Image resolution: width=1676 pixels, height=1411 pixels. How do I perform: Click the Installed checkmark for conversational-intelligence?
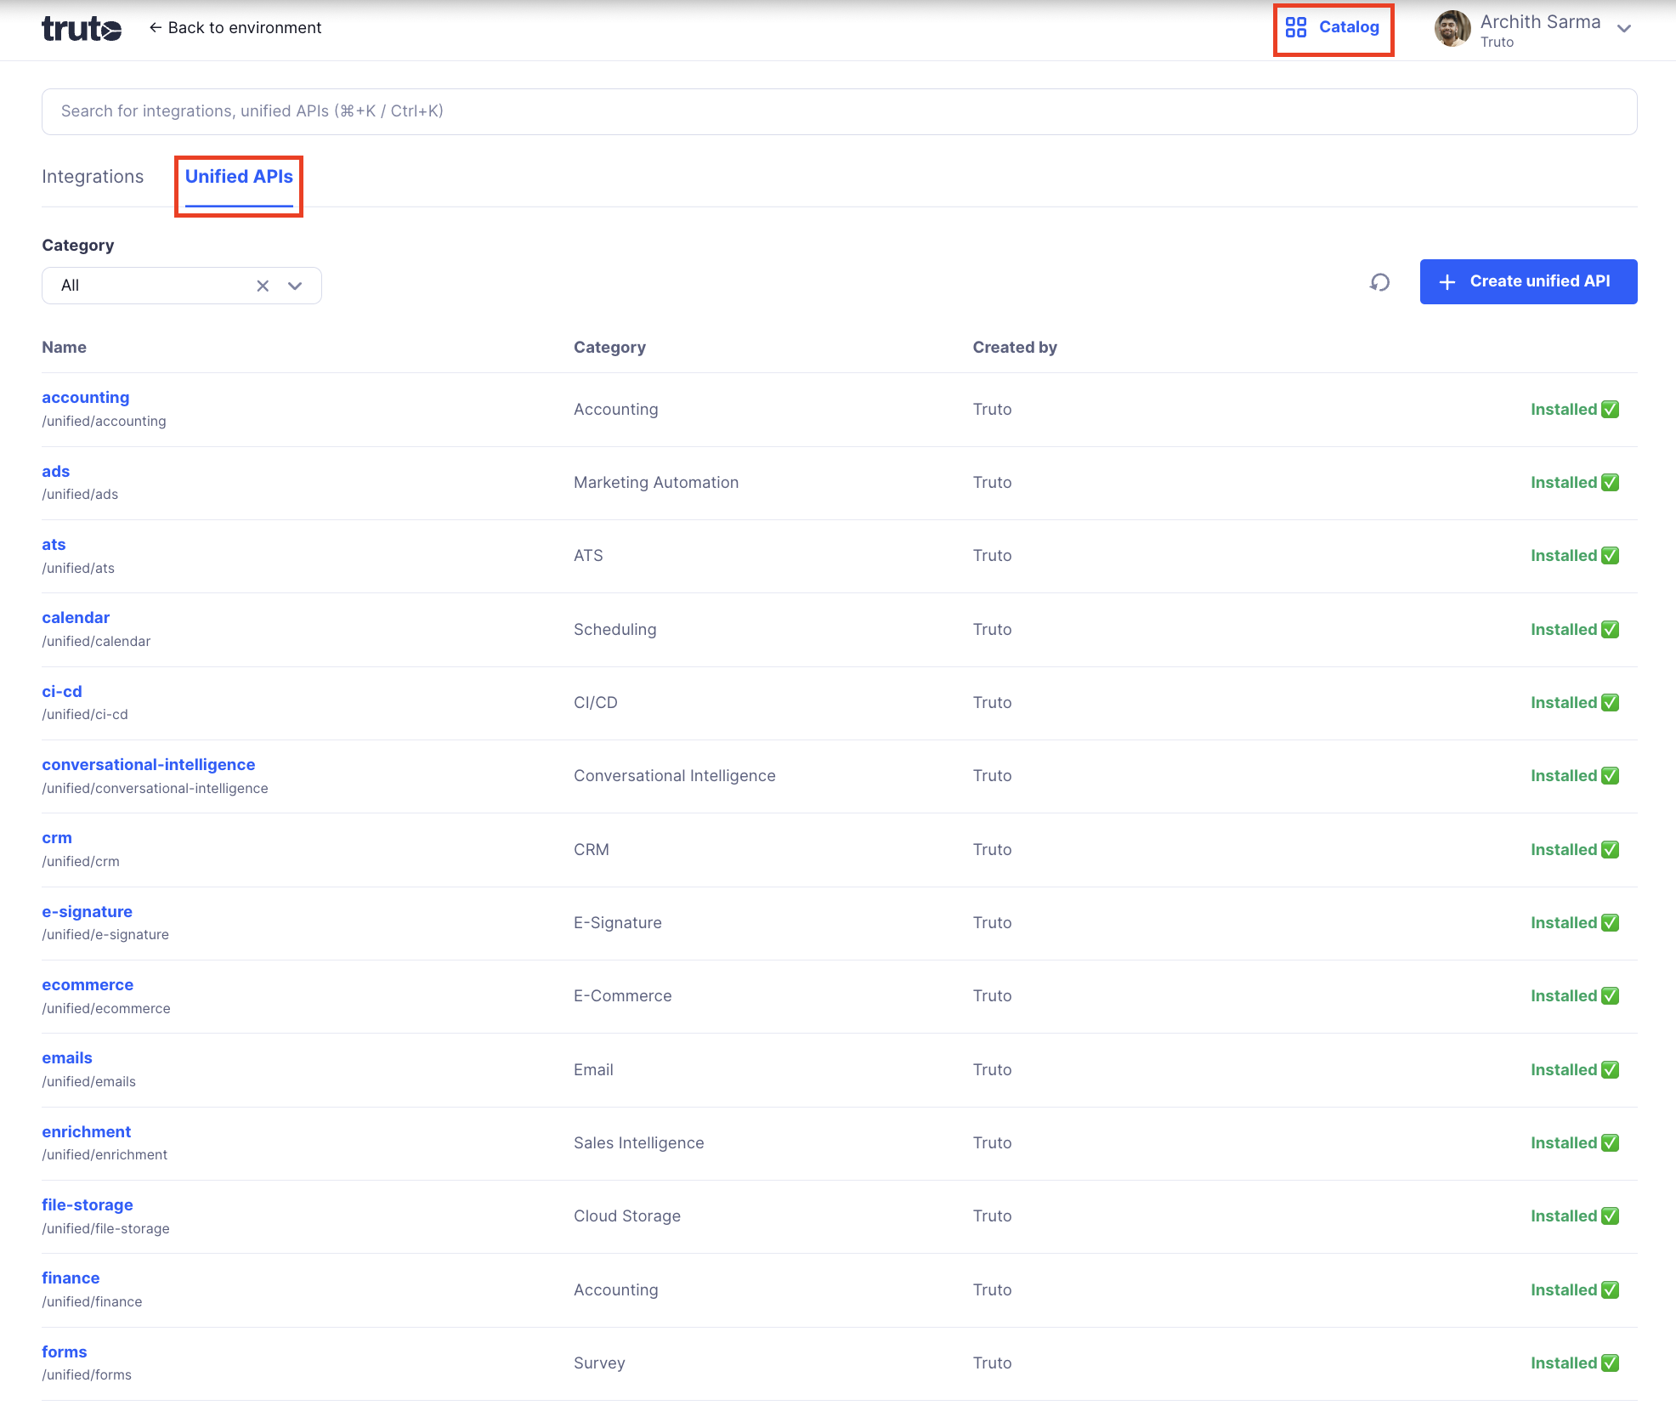(1610, 776)
